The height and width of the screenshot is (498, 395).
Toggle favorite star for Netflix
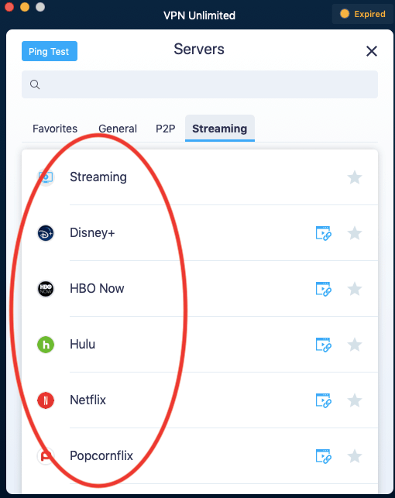tap(355, 400)
